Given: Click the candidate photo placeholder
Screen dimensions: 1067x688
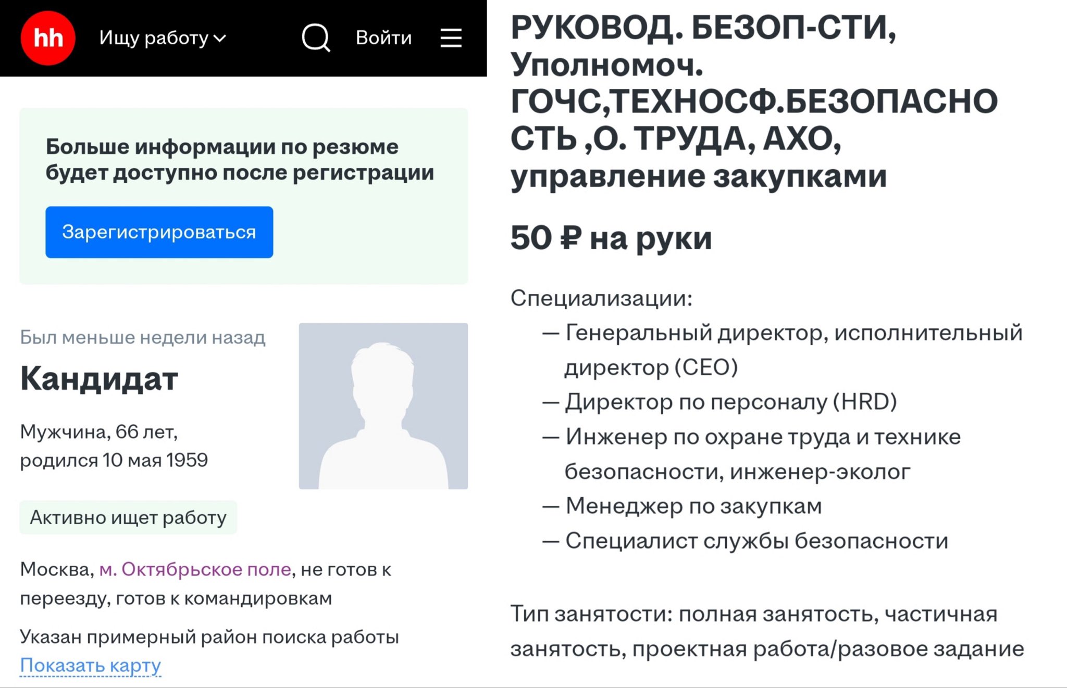Looking at the screenshot, I should point(383,406).
